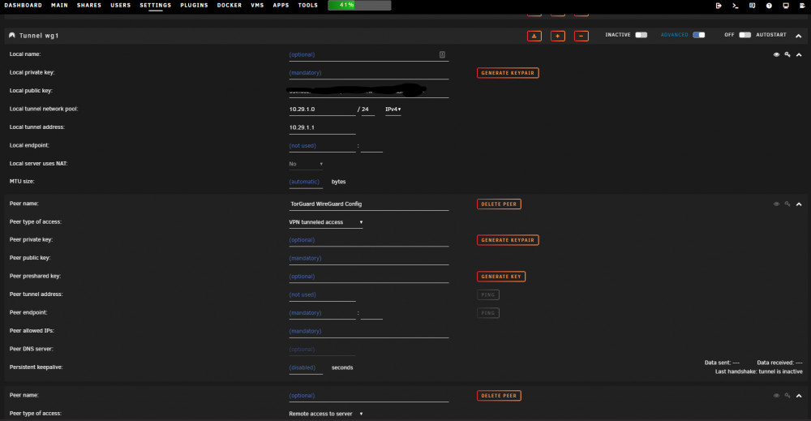
Task: Click Delete Peer for TorGuard peer
Action: [x=499, y=204]
